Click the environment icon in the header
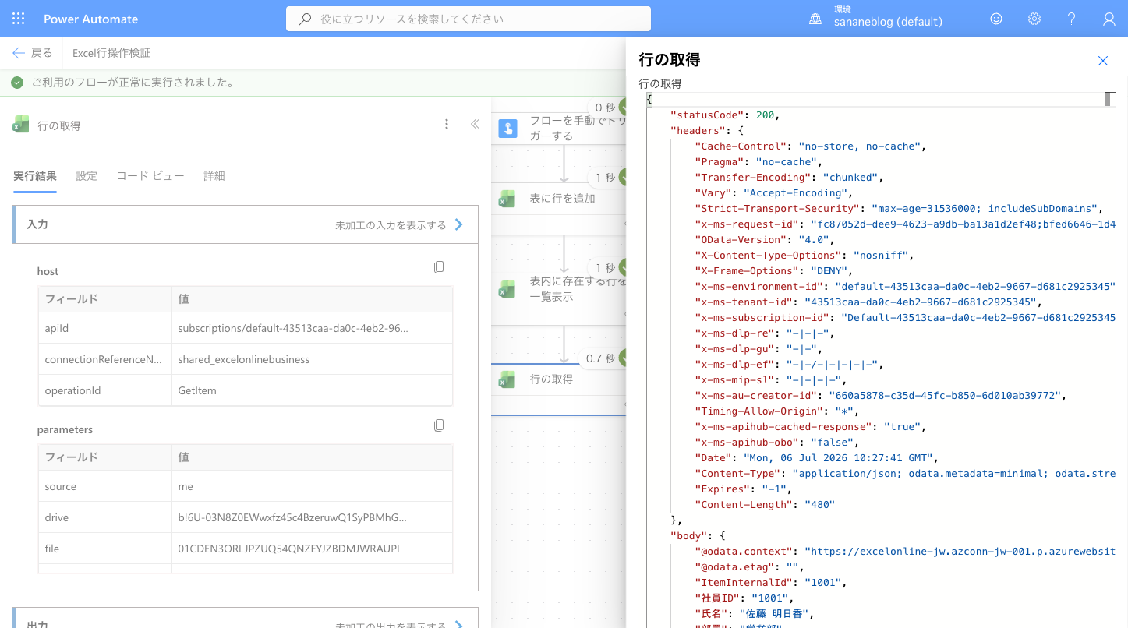Screen dimensions: 1128x628 tap(815, 19)
